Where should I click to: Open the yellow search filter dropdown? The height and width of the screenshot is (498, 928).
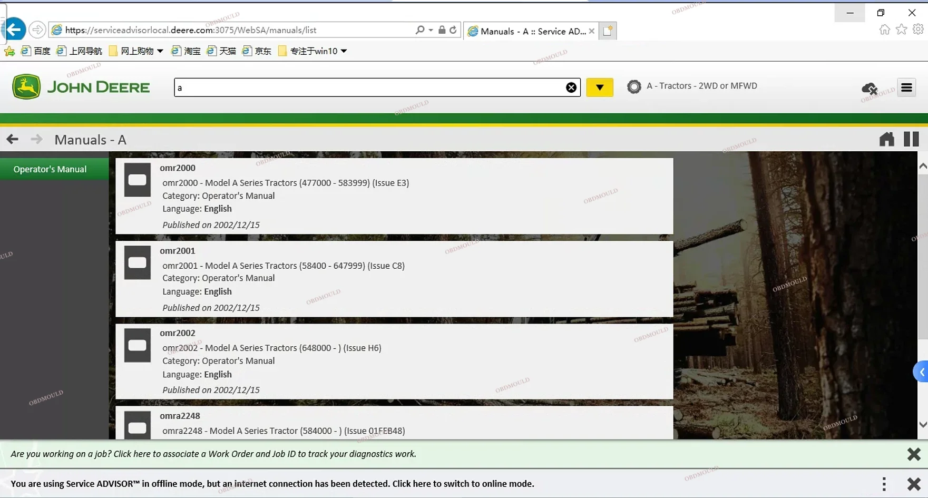pos(599,87)
